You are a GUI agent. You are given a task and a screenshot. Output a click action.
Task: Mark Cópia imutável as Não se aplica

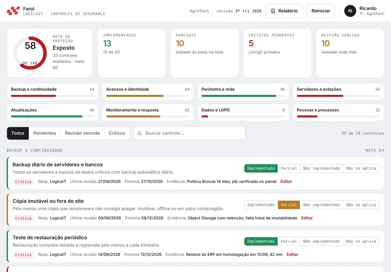(x=361, y=205)
